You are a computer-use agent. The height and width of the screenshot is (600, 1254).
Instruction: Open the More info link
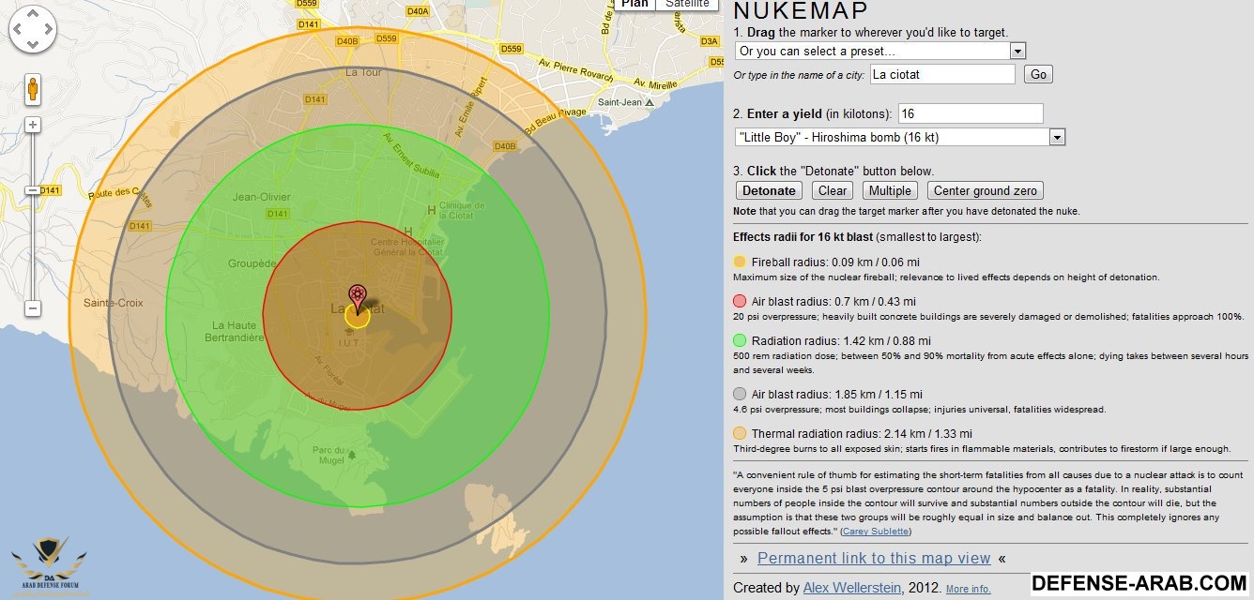click(x=968, y=590)
